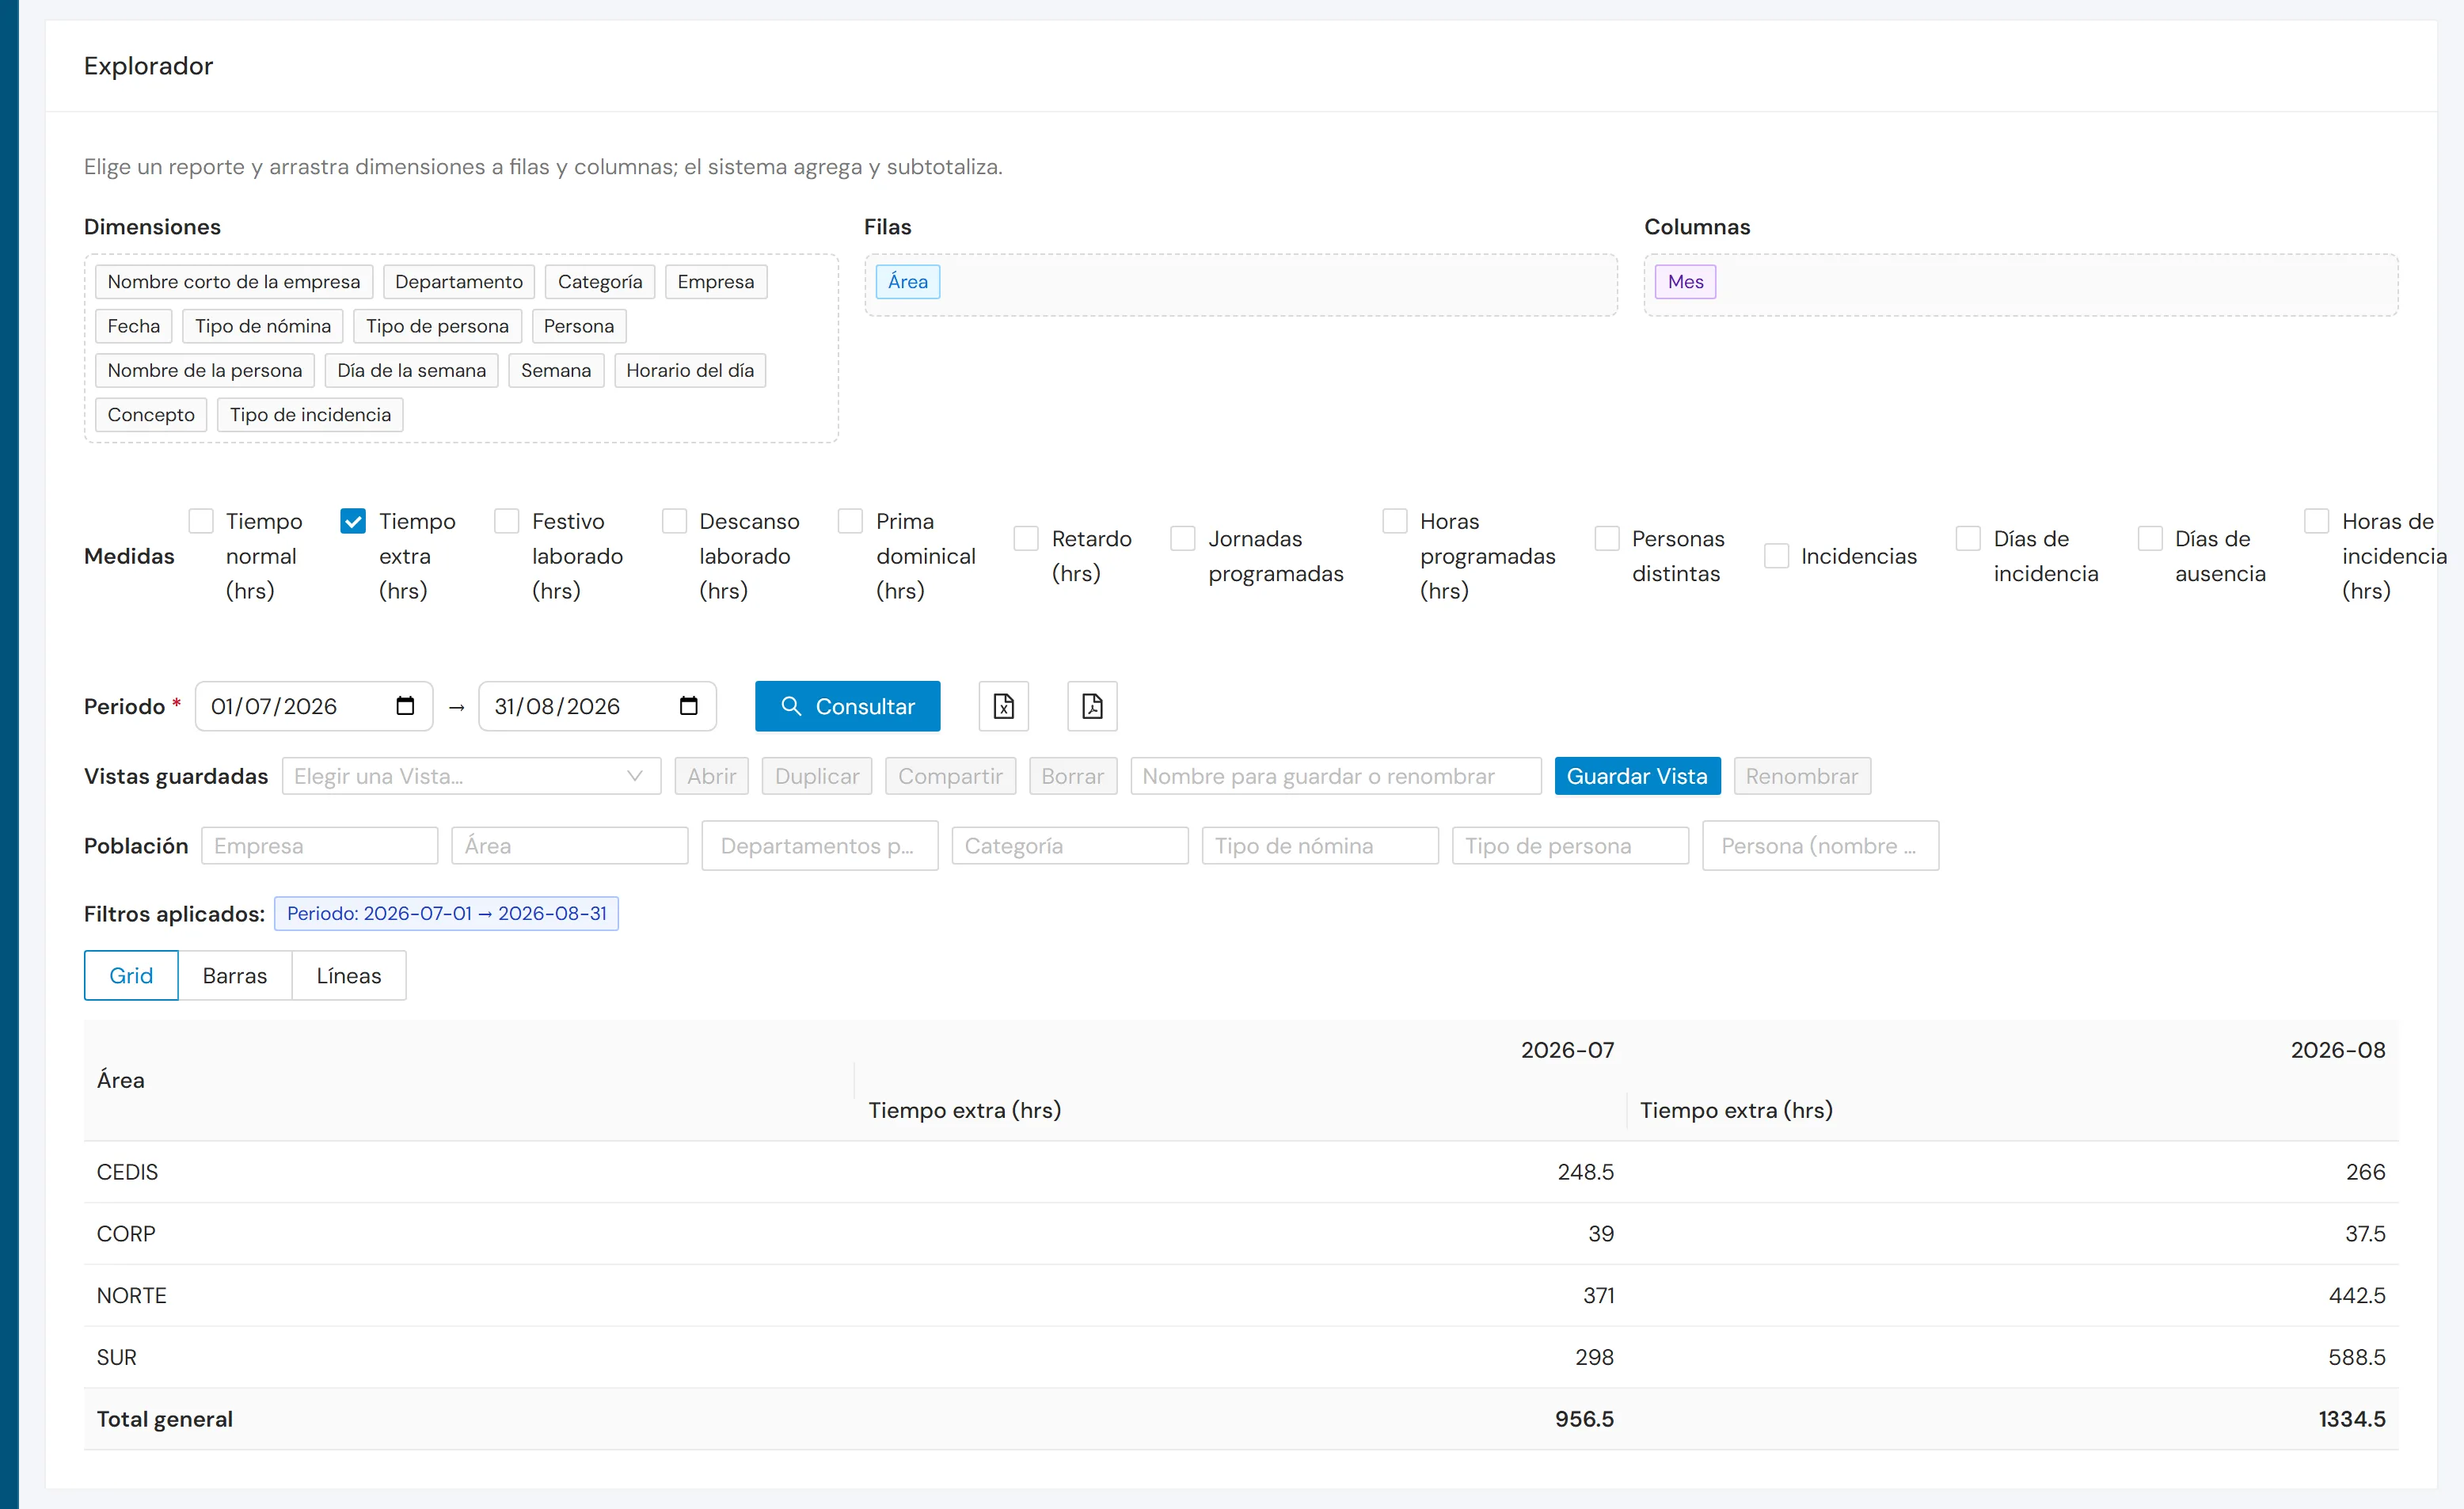The height and width of the screenshot is (1509, 2464).
Task: Click the Periodo applied filter tag
Action: [x=447, y=914]
